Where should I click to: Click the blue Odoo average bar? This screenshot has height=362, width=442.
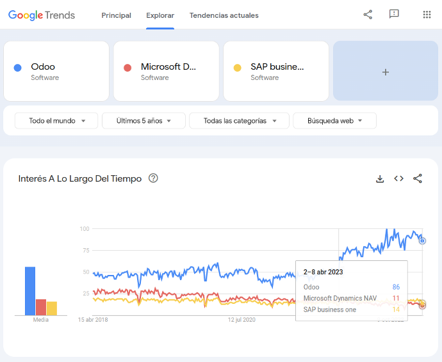[x=30, y=291]
